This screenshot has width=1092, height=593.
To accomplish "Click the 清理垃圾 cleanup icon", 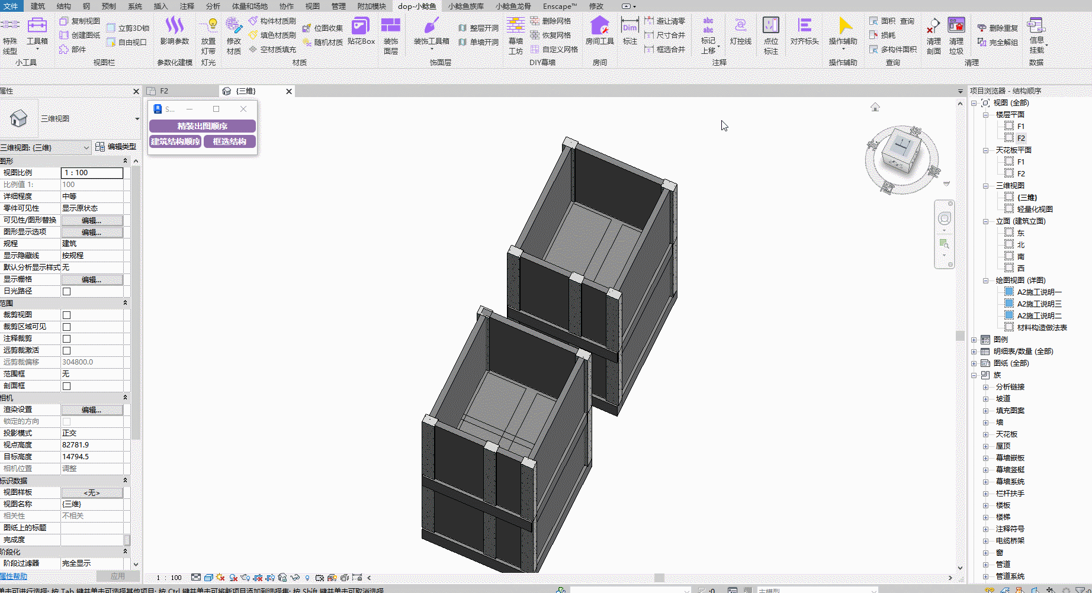I will pos(956,36).
